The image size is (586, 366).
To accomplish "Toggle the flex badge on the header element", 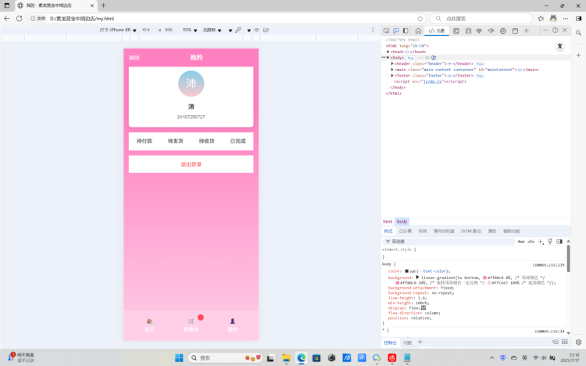I will click(x=480, y=64).
